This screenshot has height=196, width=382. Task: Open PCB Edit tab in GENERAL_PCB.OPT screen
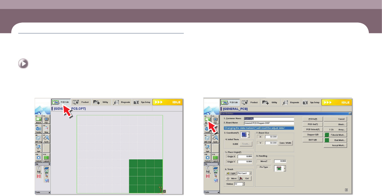click(61, 102)
